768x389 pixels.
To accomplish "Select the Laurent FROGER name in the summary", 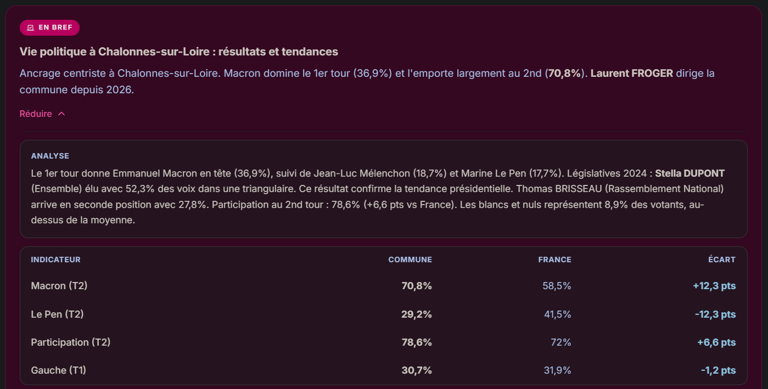I will point(631,73).
